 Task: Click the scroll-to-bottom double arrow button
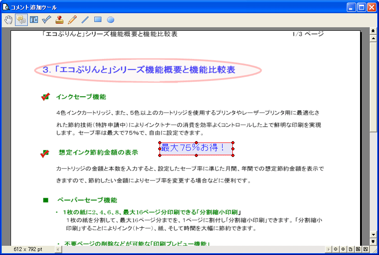373,241
